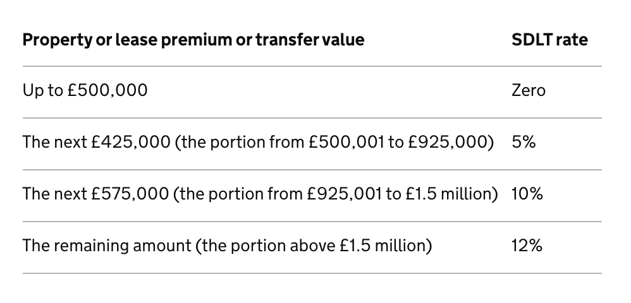The height and width of the screenshot is (303, 631).
Task: Select the 12% rate cell
Action: [527, 245]
